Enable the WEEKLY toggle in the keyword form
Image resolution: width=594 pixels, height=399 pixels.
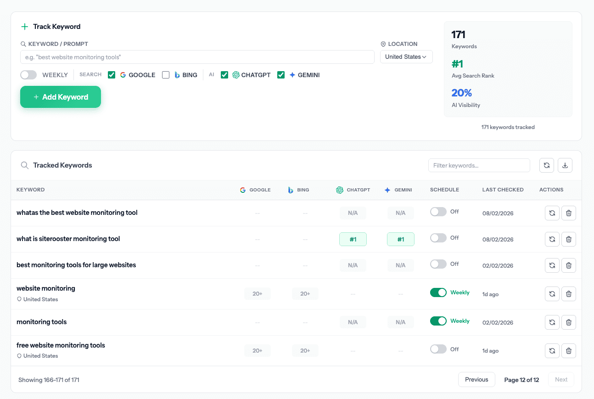28,74
